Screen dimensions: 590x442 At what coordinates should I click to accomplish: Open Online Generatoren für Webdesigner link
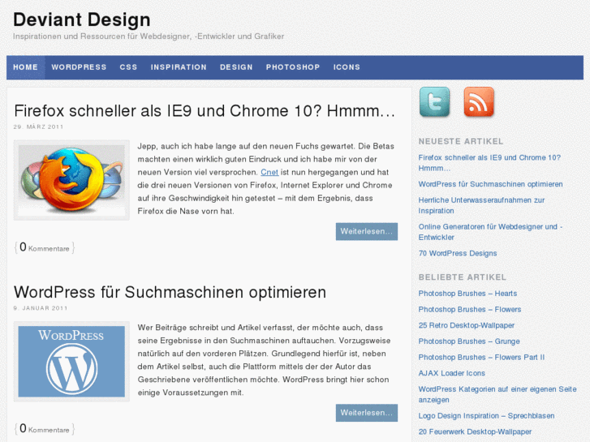[x=491, y=232]
